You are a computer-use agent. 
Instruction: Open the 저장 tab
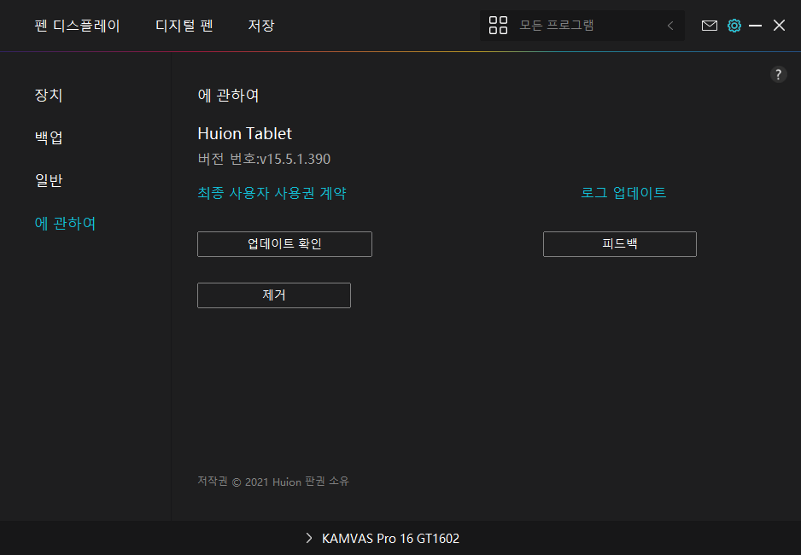[x=261, y=26]
